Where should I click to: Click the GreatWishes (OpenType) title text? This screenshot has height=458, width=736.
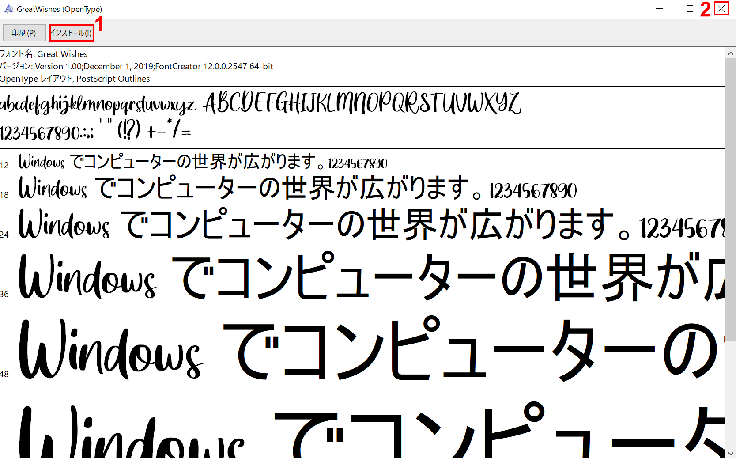(x=60, y=9)
